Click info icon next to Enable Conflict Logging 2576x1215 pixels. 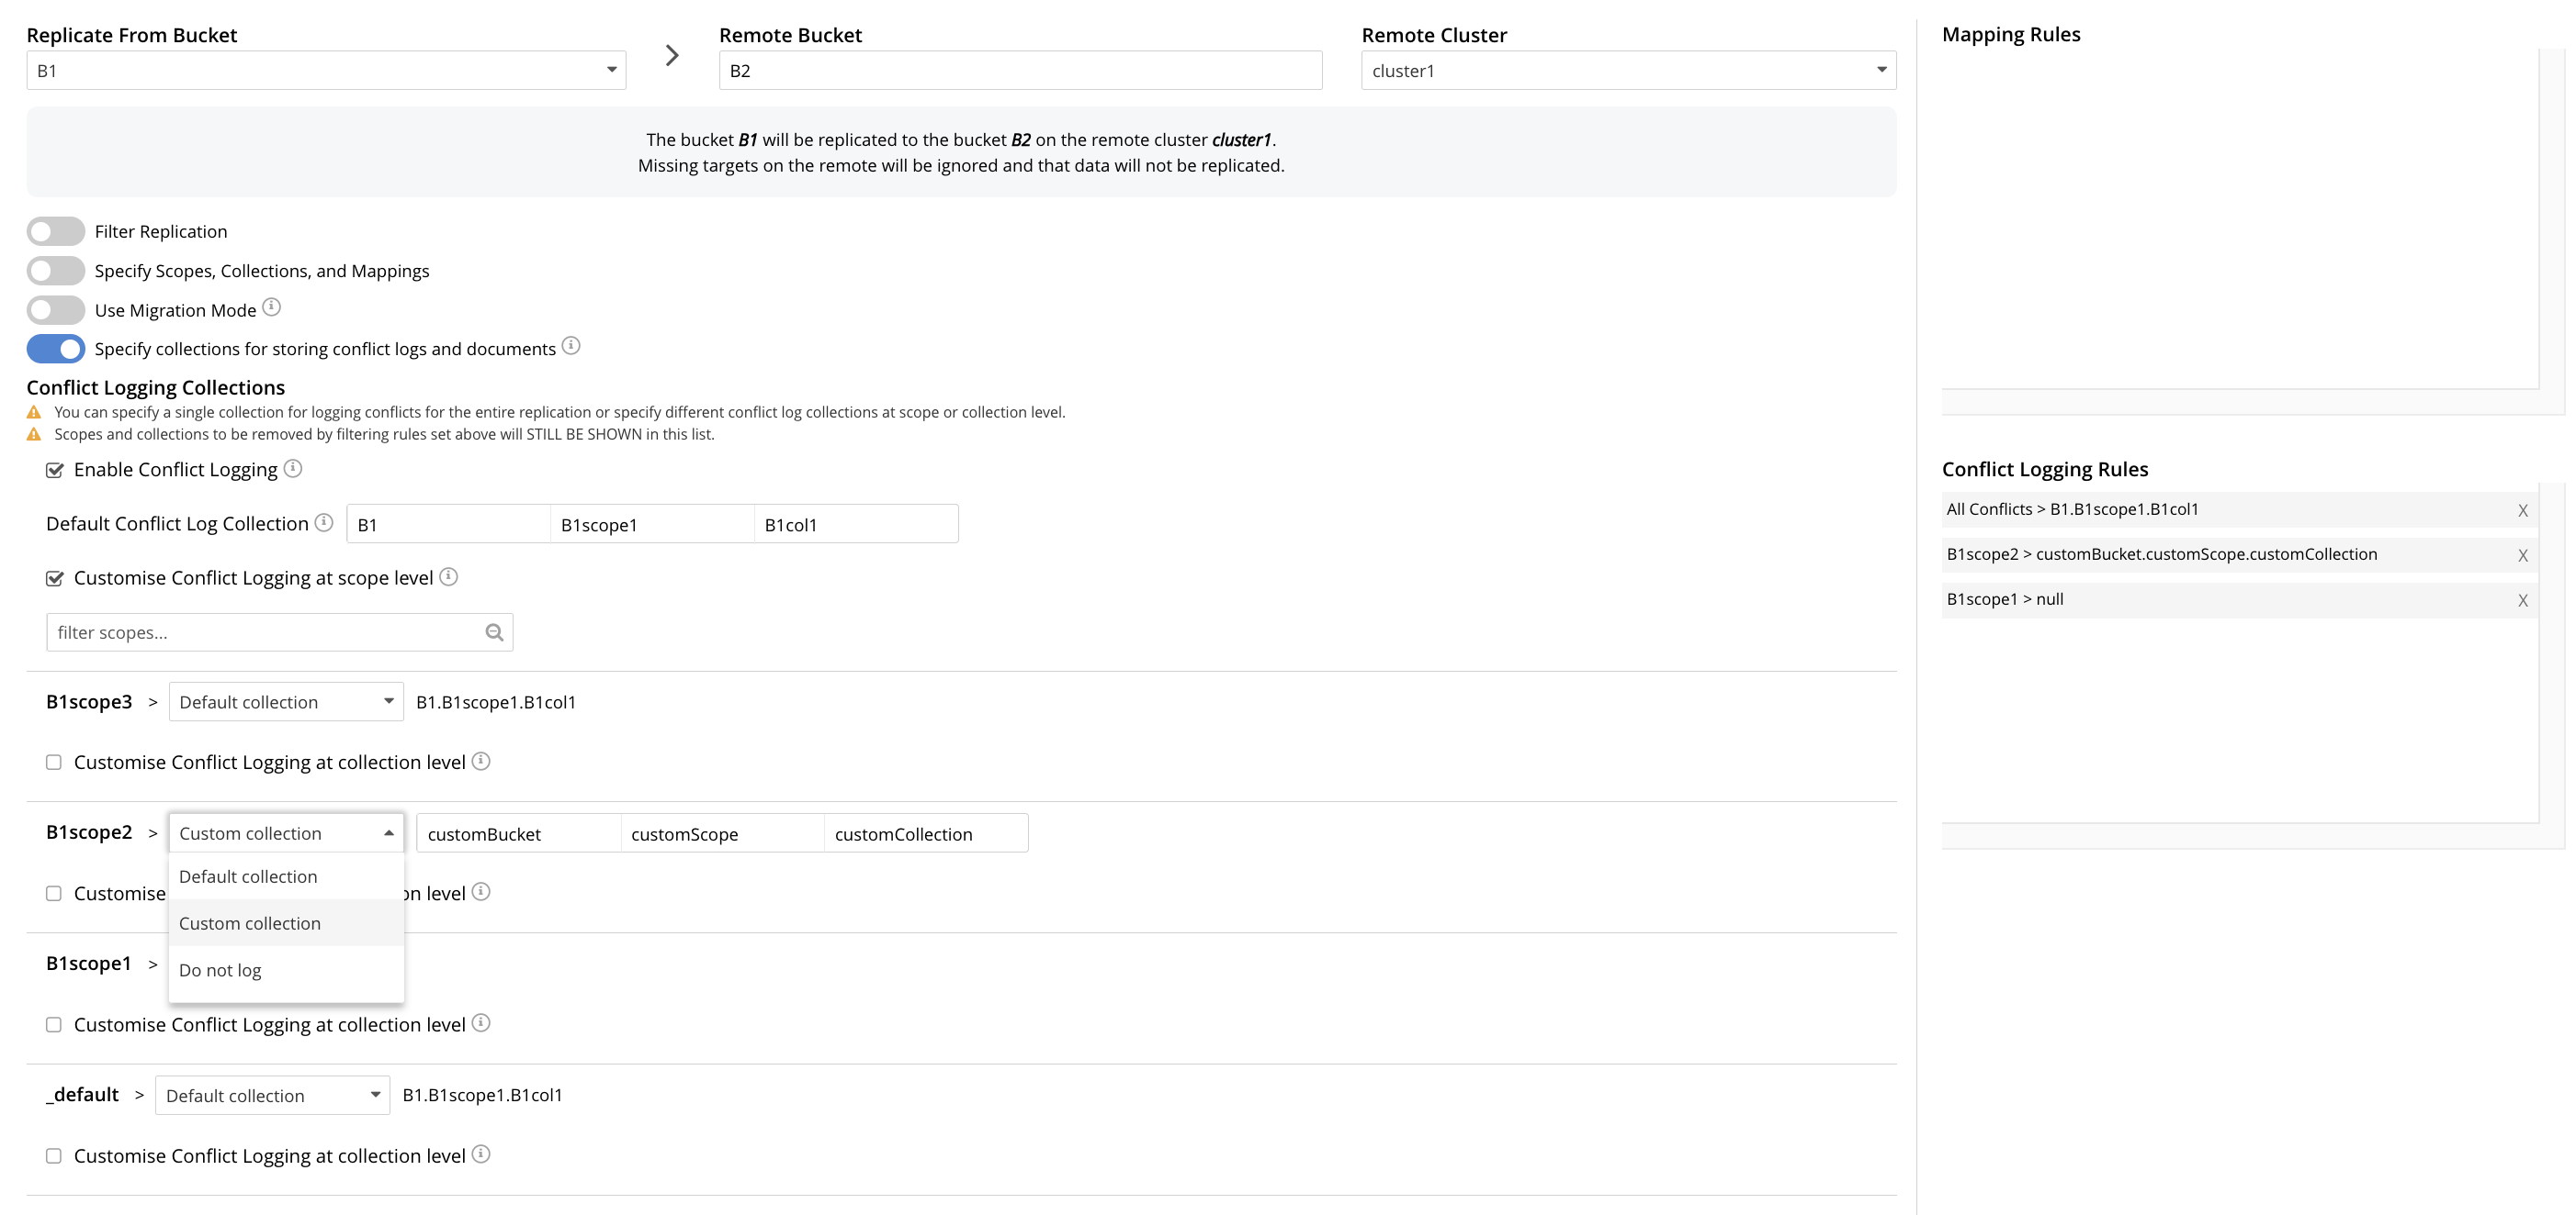click(x=292, y=469)
